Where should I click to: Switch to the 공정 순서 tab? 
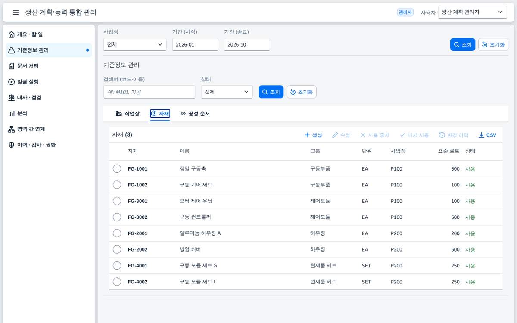click(x=195, y=114)
